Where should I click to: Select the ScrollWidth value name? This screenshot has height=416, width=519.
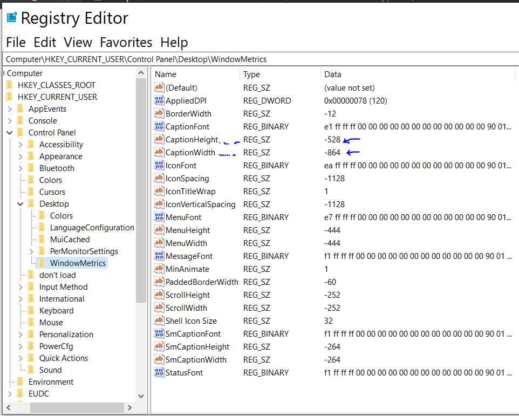(186, 308)
